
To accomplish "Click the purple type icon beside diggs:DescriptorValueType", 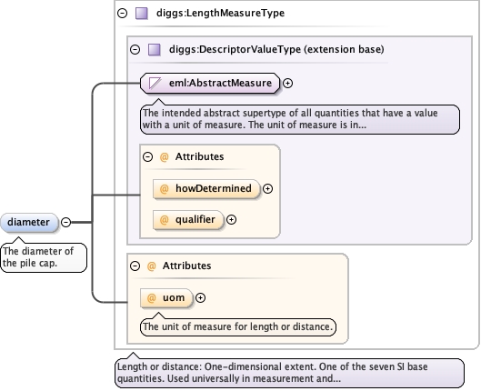I will [x=155, y=50].
